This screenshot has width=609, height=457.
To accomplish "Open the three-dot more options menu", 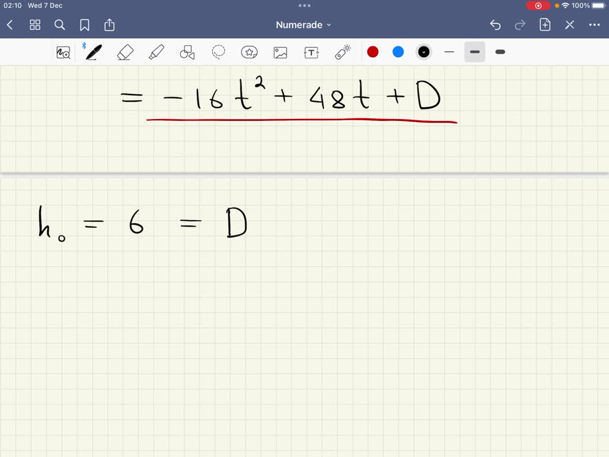I will point(594,25).
